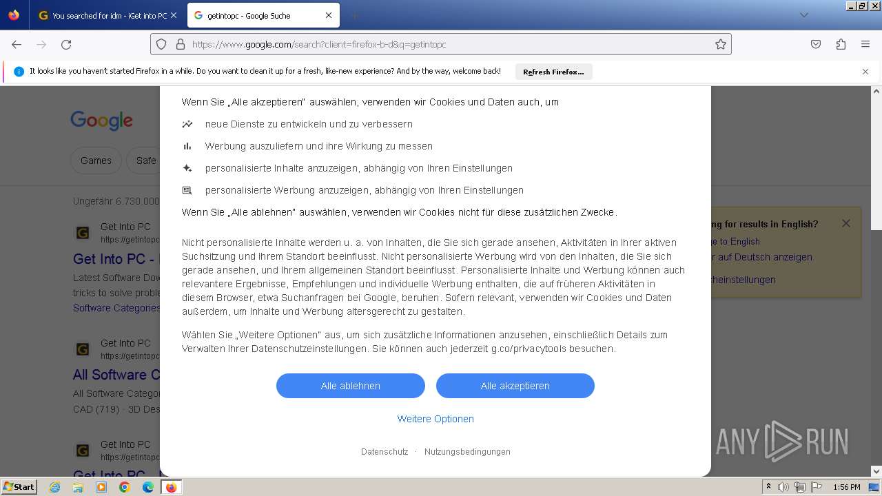Viewport: 882px width, 496px height.
Task: Select the 'Games' filter chip
Action: click(x=96, y=161)
